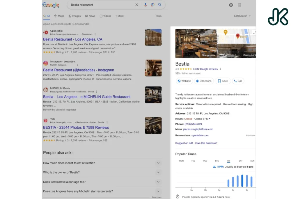
Task: Open search Tools
Action: [158, 16]
